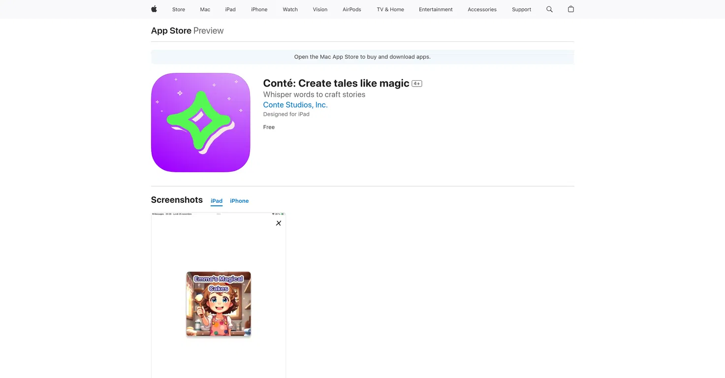Open Conte Studios, Inc. developer link
The width and height of the screenshot is (725, 378).
[x=295, y=105]
